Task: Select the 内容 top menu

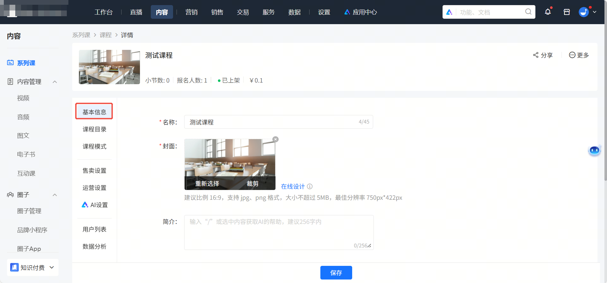Action: [x=162, y=12]
